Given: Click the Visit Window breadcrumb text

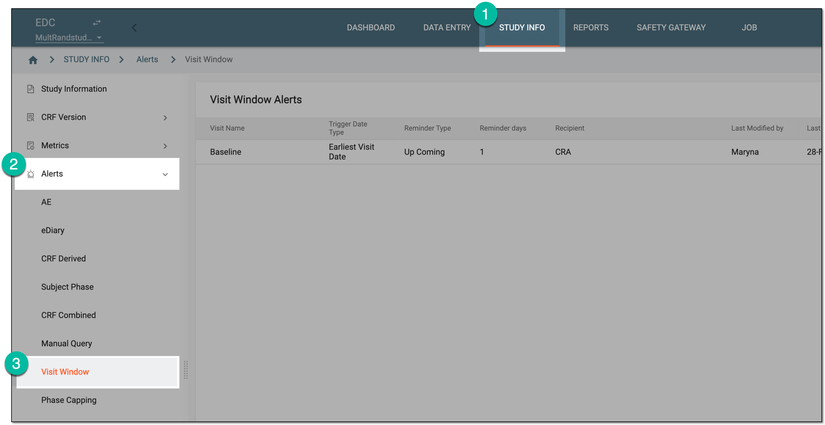Looking at the screenshot, I should pos(209,59).
